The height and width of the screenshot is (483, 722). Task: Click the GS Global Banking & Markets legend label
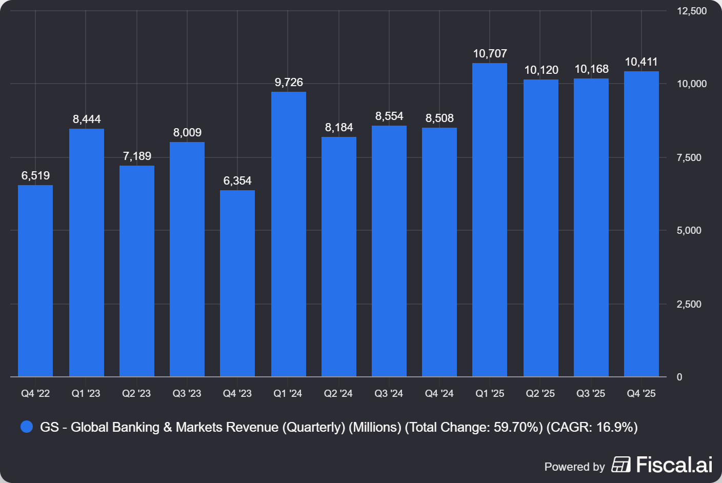(339, 427)
